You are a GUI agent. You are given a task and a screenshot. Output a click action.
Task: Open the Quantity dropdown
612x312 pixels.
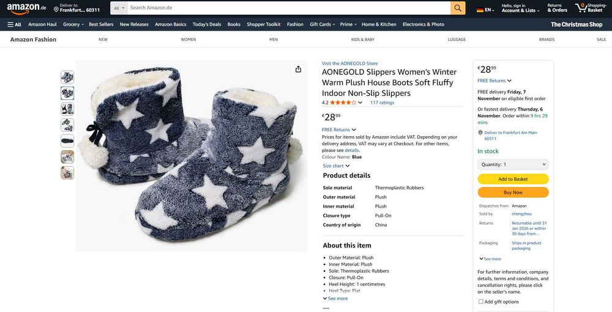pyautogui.click(x=513, y=164)
